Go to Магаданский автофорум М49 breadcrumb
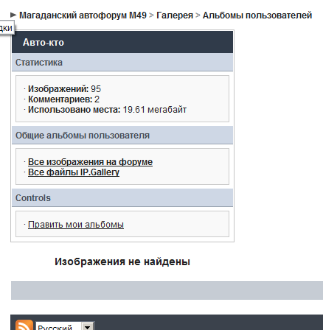Screen dimensions: 323x330 (x=83, y=15)
